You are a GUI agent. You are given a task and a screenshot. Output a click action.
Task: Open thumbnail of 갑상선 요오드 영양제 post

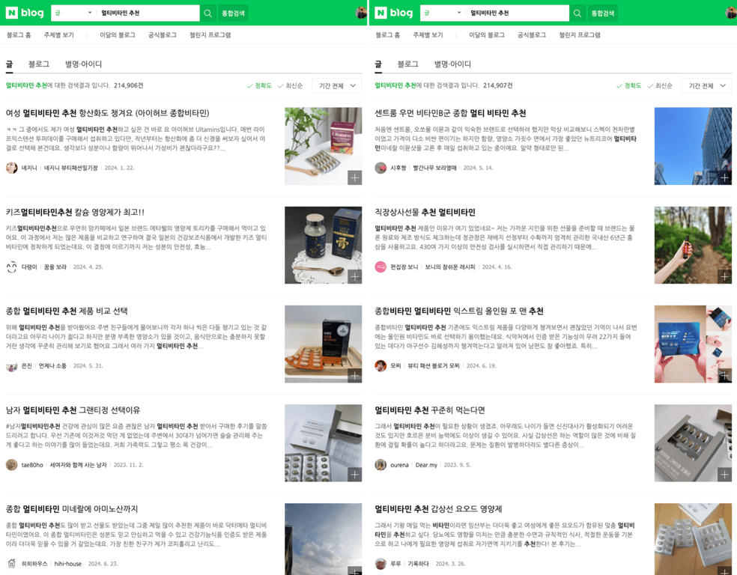pyautogui.click(x=694, y=539)
